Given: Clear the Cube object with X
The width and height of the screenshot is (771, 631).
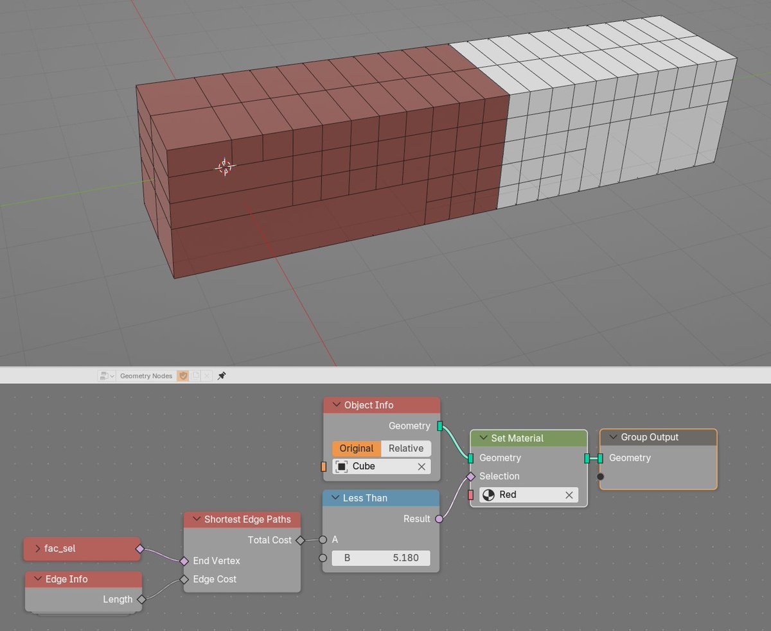Looking at the screenshot, I should tap(421, 467).
